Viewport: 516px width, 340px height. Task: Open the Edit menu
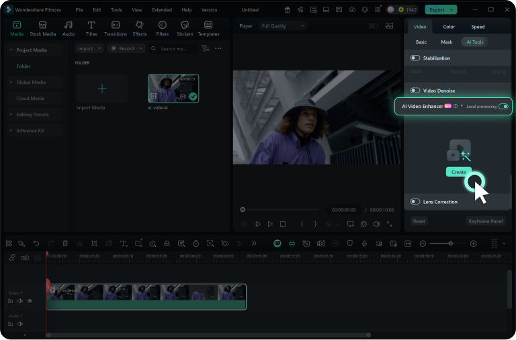[x=97, y=10]
